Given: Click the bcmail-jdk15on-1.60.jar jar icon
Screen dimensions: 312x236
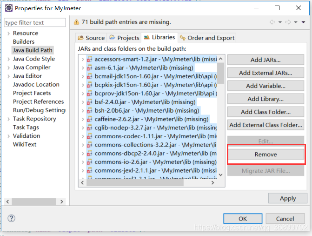Looking at the screenshot, I should coord(90,76).
